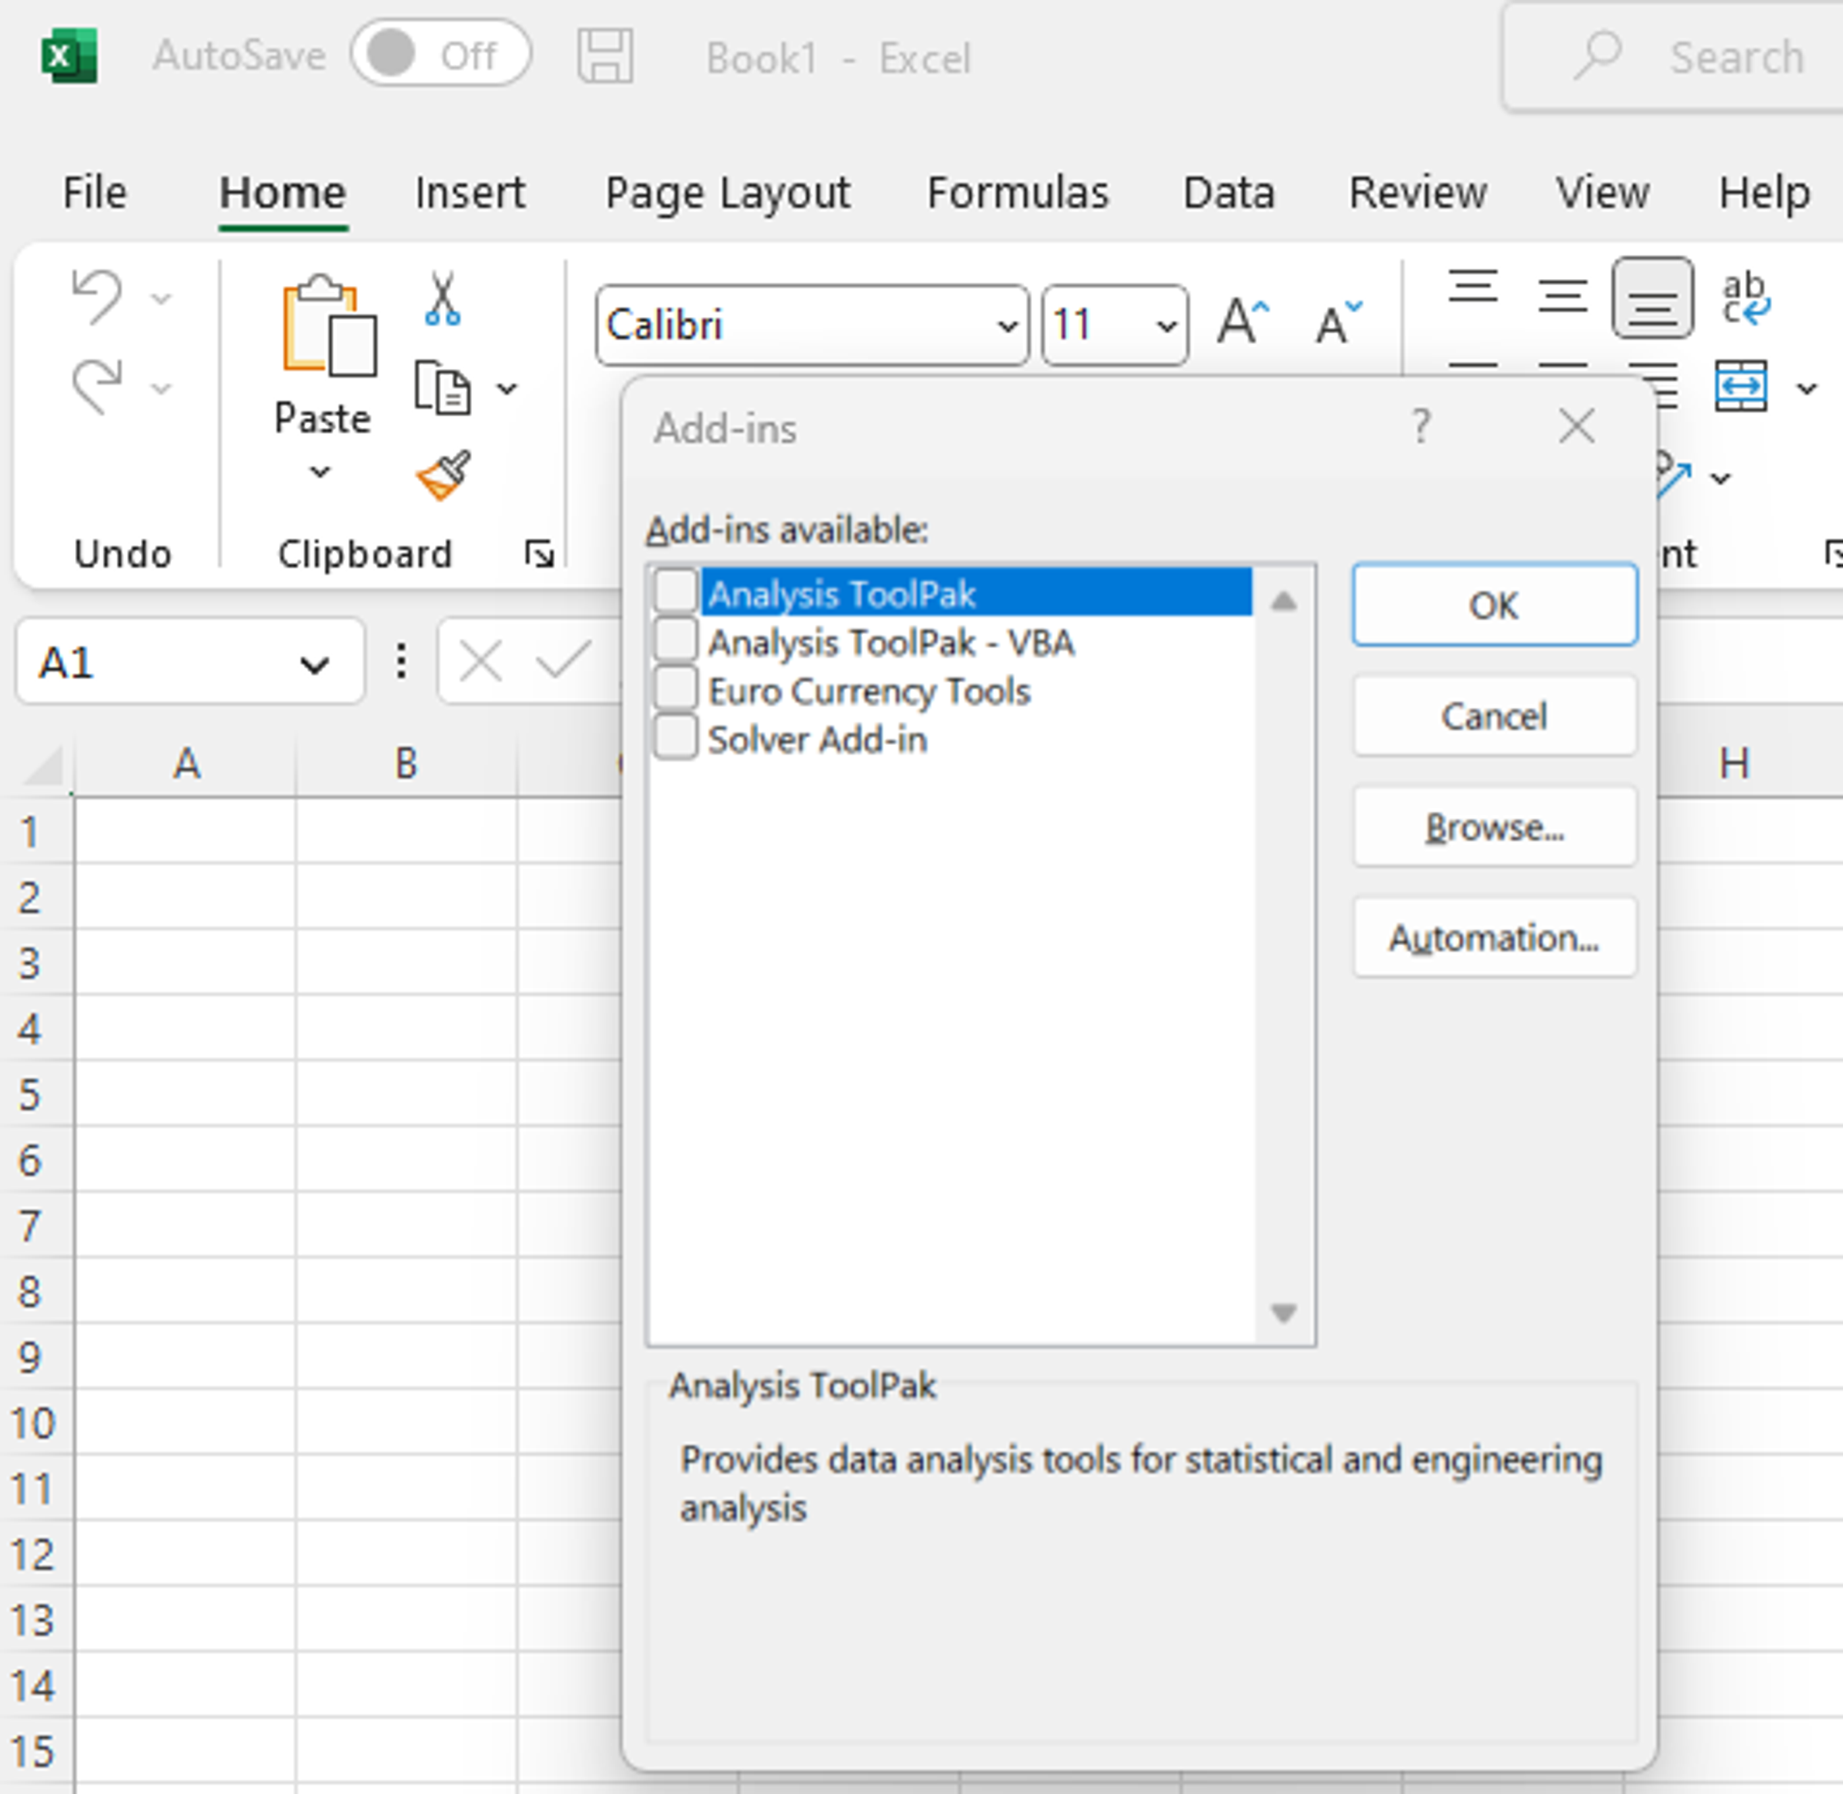Click cell A1 in the worksheet

pos(185,830)
